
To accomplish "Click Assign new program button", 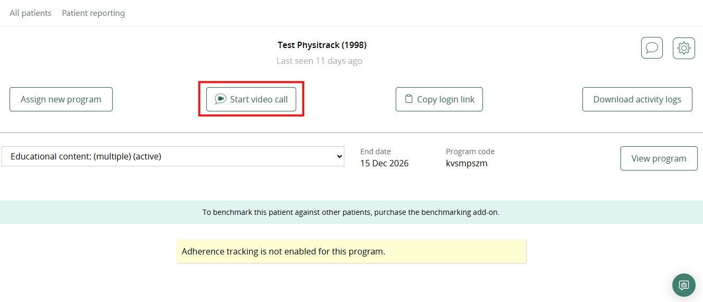I will click(61, 99).
